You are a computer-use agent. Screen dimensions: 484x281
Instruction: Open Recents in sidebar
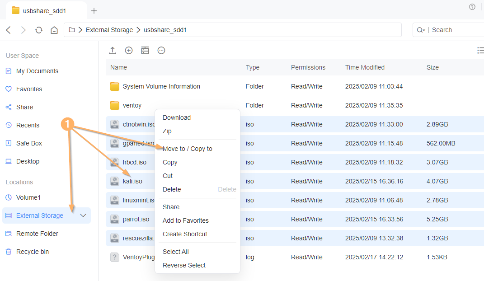pyautogui.click(x=28, y=125)
